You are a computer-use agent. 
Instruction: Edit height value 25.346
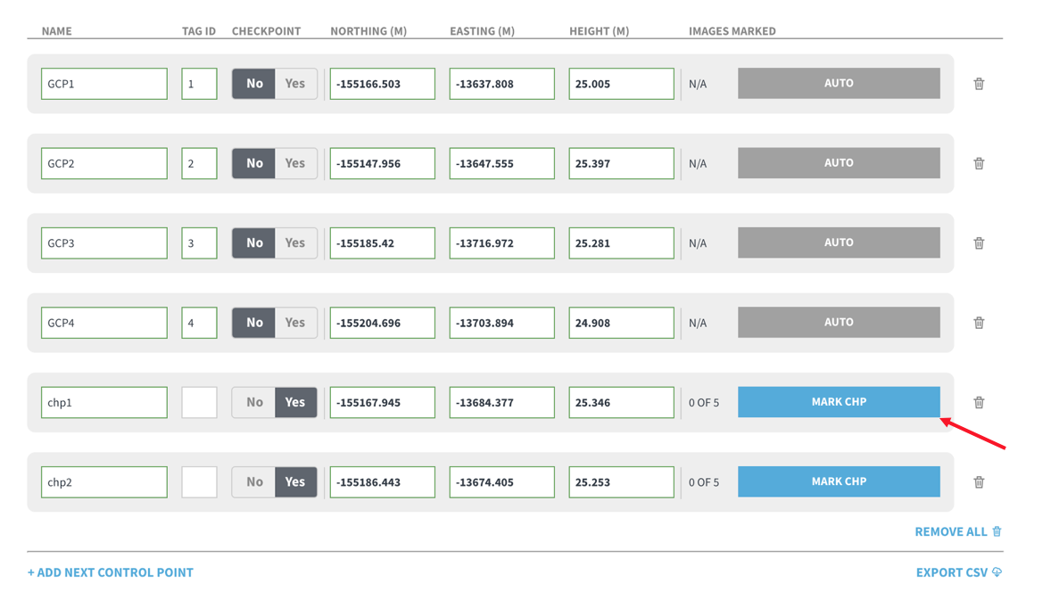coord(621,402)
